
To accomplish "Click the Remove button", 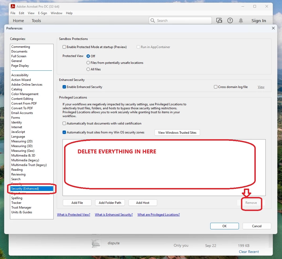I will tap(251, 203).
